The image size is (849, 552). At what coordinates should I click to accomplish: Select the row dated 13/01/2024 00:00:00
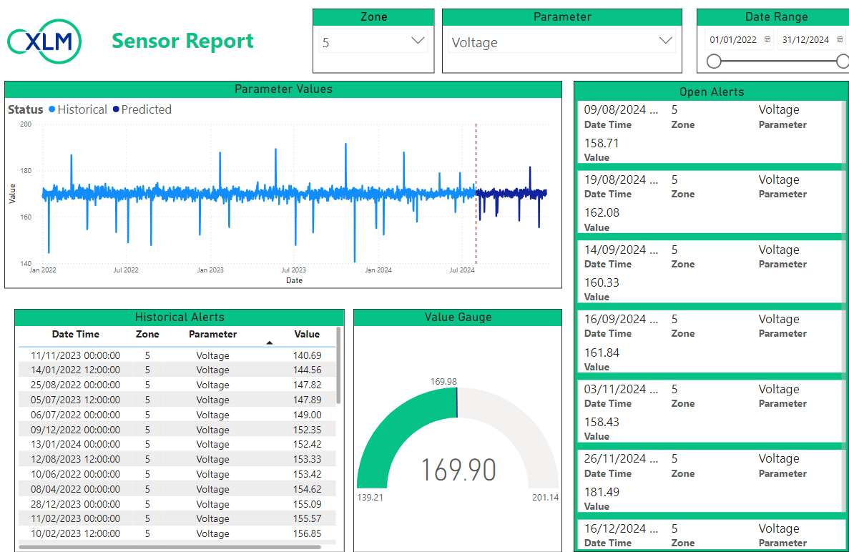[177, 444]
